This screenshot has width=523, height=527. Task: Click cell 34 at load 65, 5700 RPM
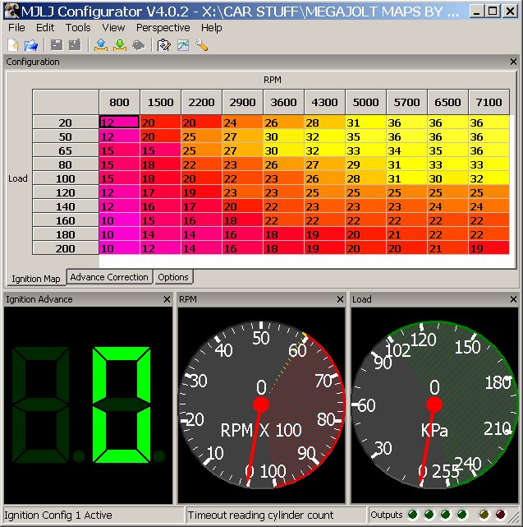point(406,150)
